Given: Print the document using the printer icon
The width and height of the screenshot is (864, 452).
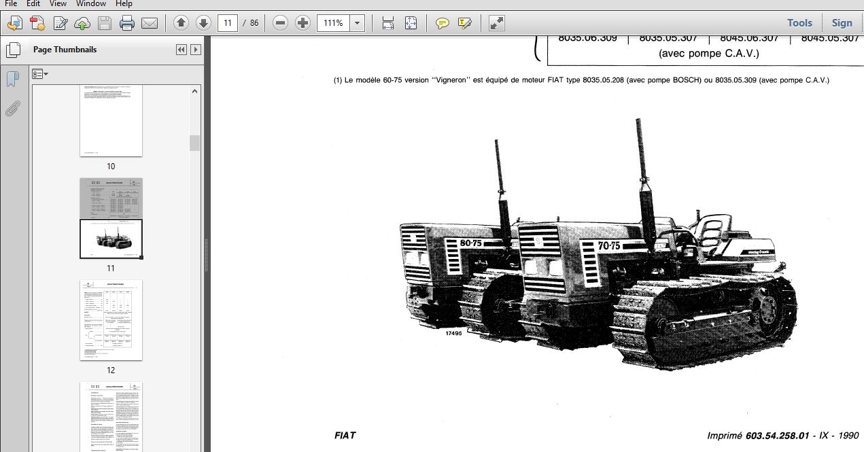Looking at the screenshot, I should point(127,23).
